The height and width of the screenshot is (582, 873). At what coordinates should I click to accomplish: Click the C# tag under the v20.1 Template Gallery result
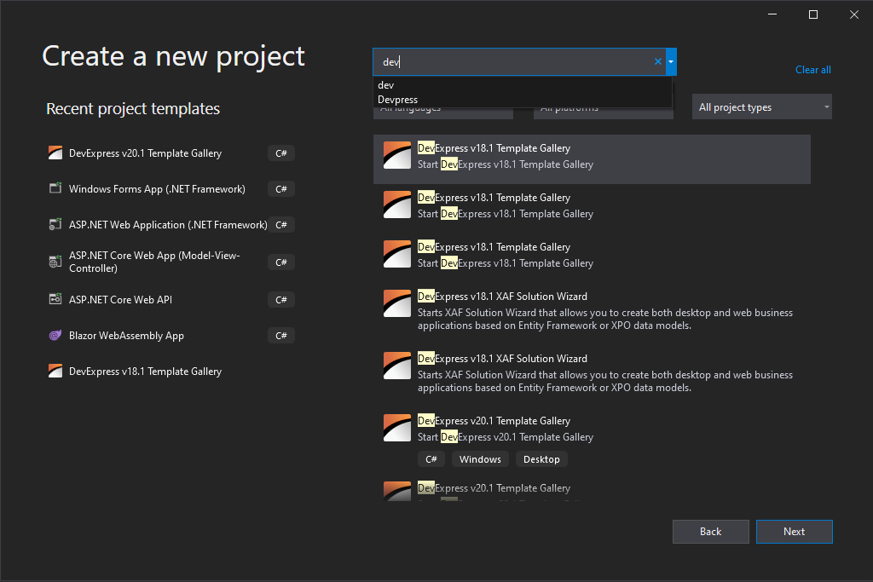(x=431, y=459)
